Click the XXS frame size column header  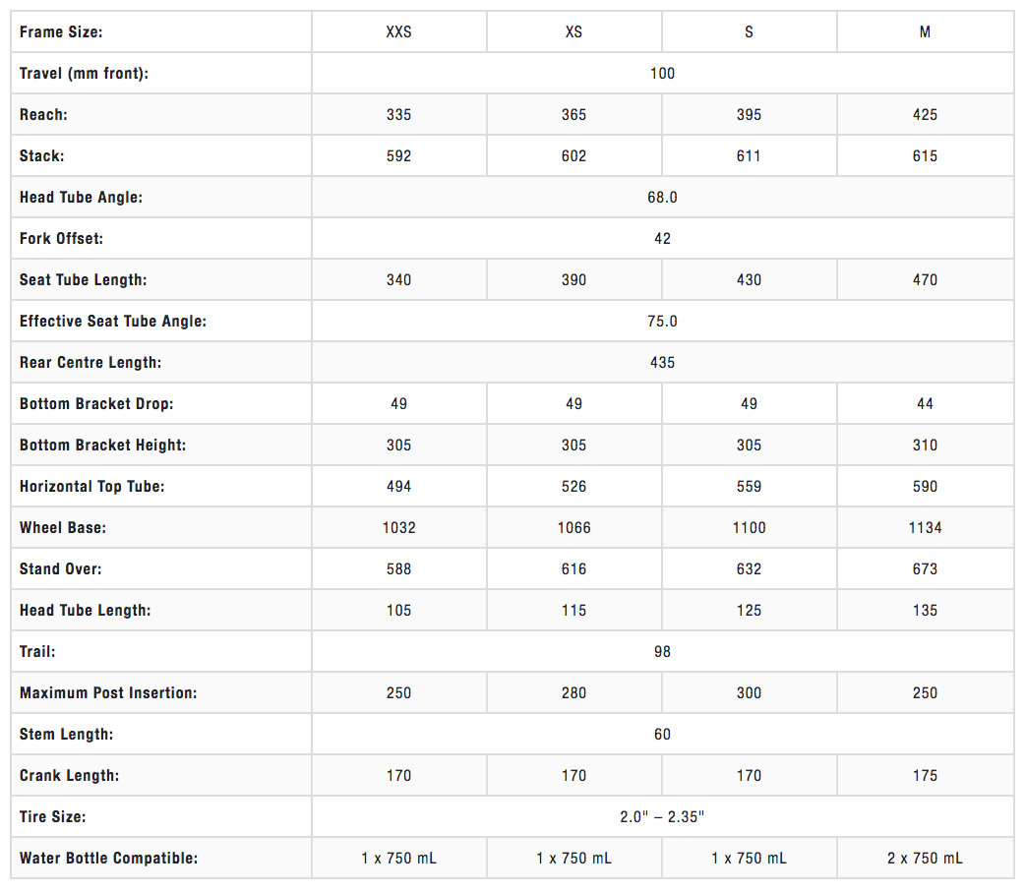coord(398,31)
